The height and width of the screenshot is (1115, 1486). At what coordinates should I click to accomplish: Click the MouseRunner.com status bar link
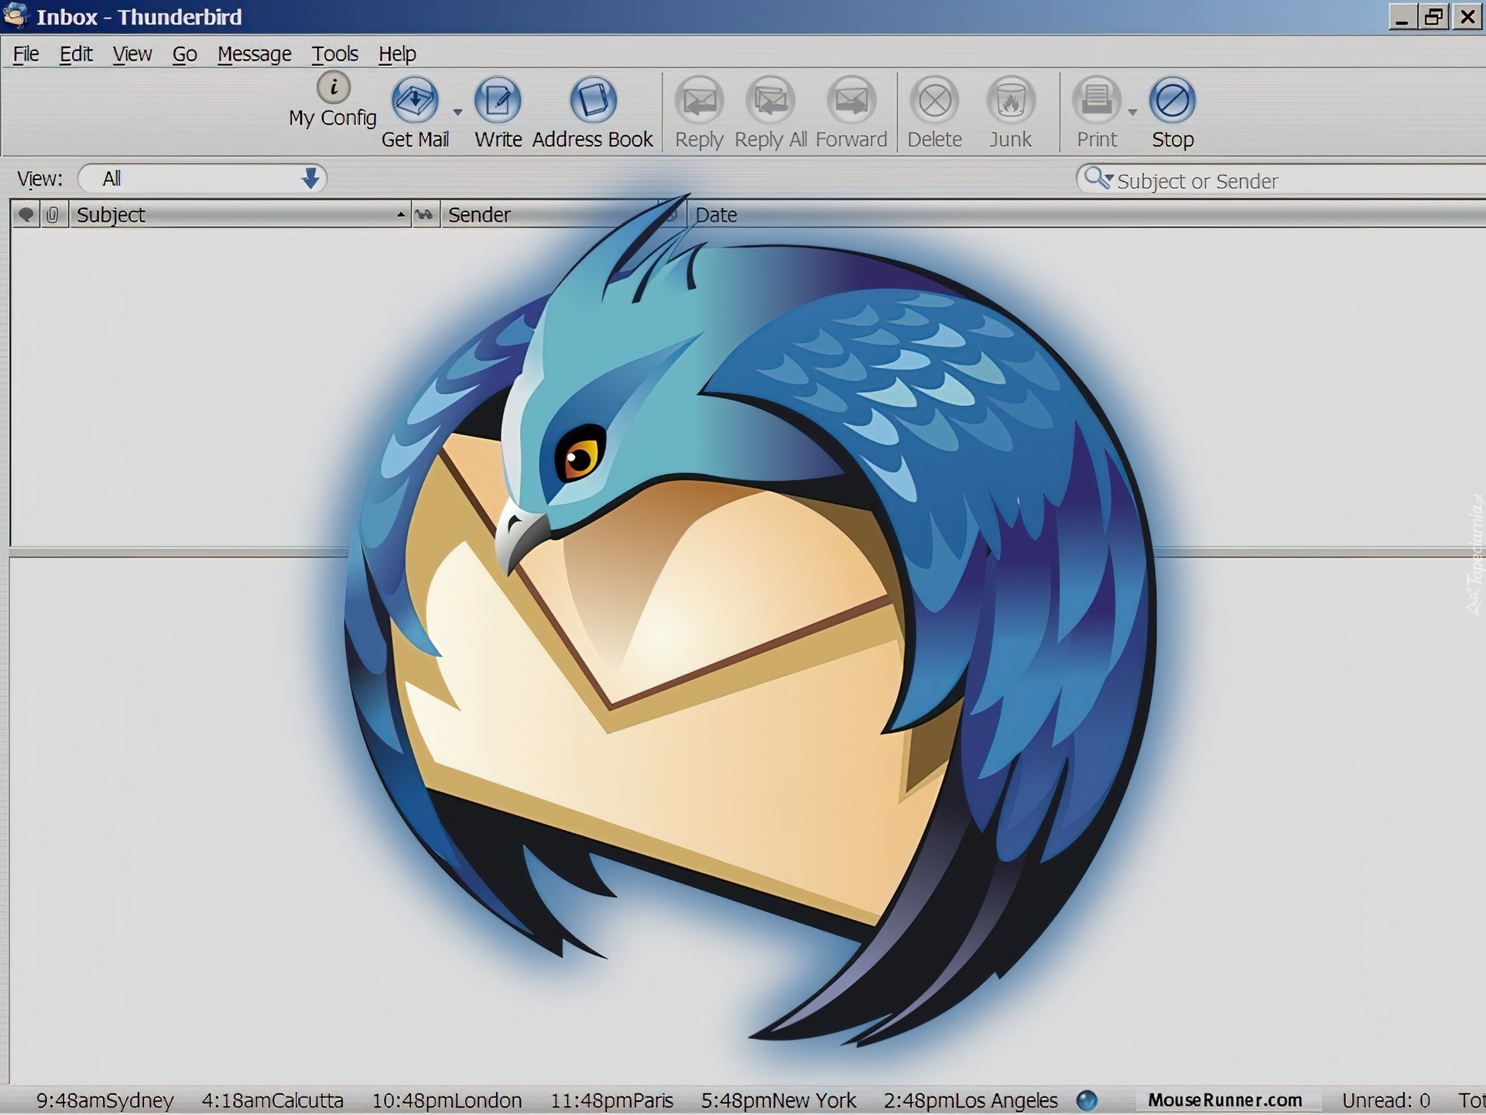pyautogui.click(x=1224, y=1100)
